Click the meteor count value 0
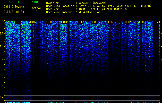Viewport: 162px width, 103px height. [x=37, y=12]
